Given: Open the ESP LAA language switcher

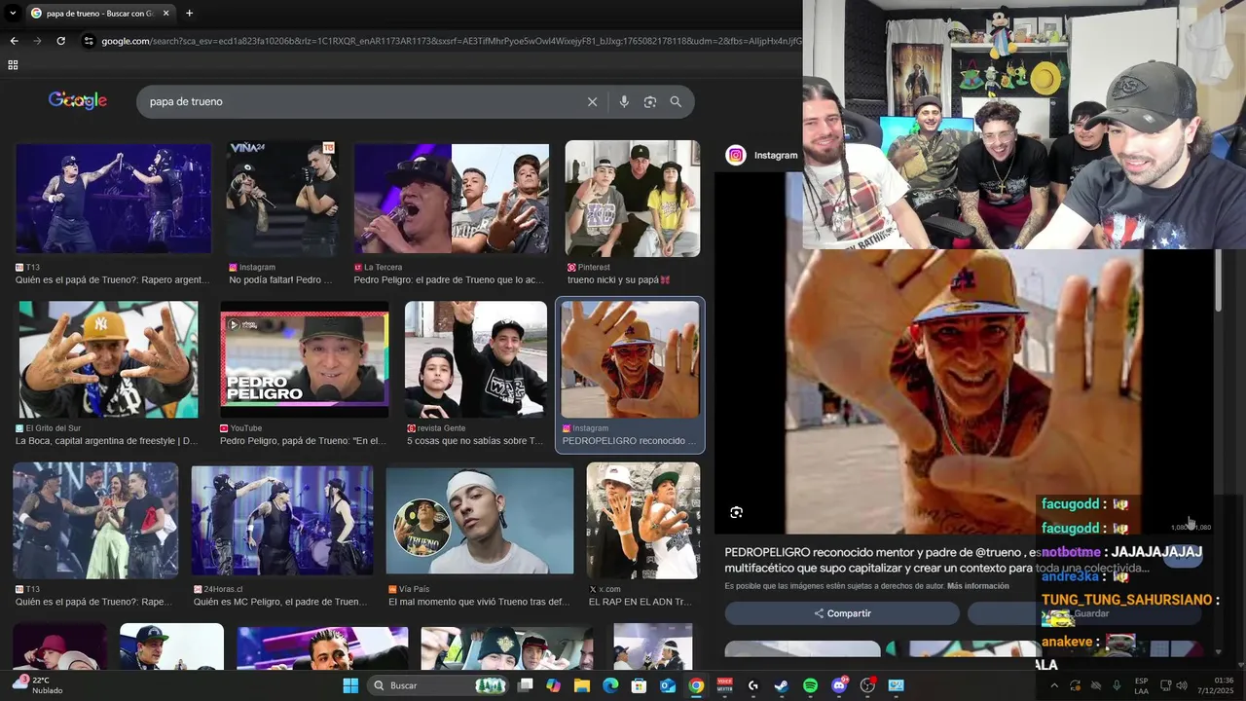Looking at the screenshot, I should point(1141,685).
